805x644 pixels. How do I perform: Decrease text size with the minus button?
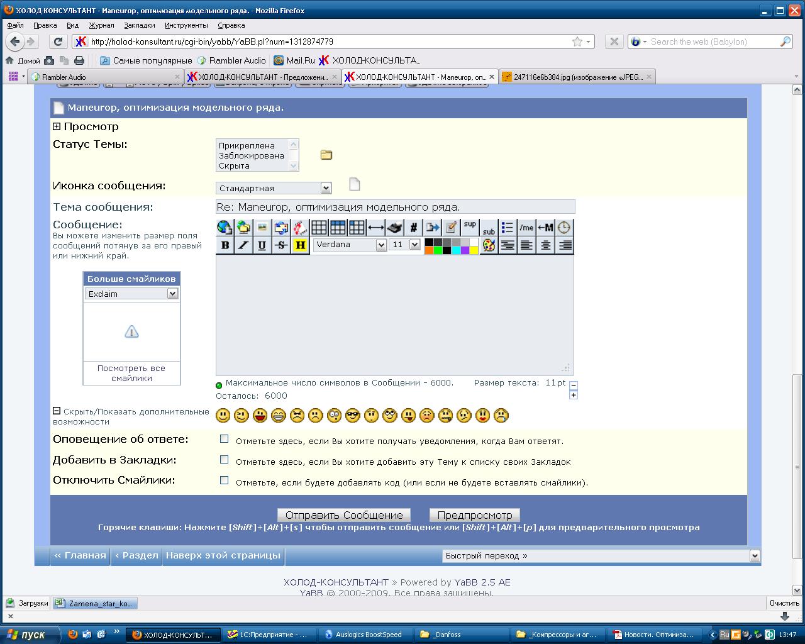click(573, 385)
